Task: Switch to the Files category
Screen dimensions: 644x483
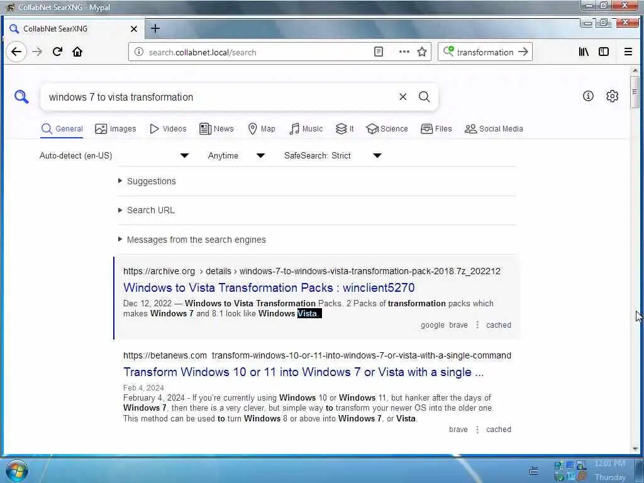Action: pos(436,129)
